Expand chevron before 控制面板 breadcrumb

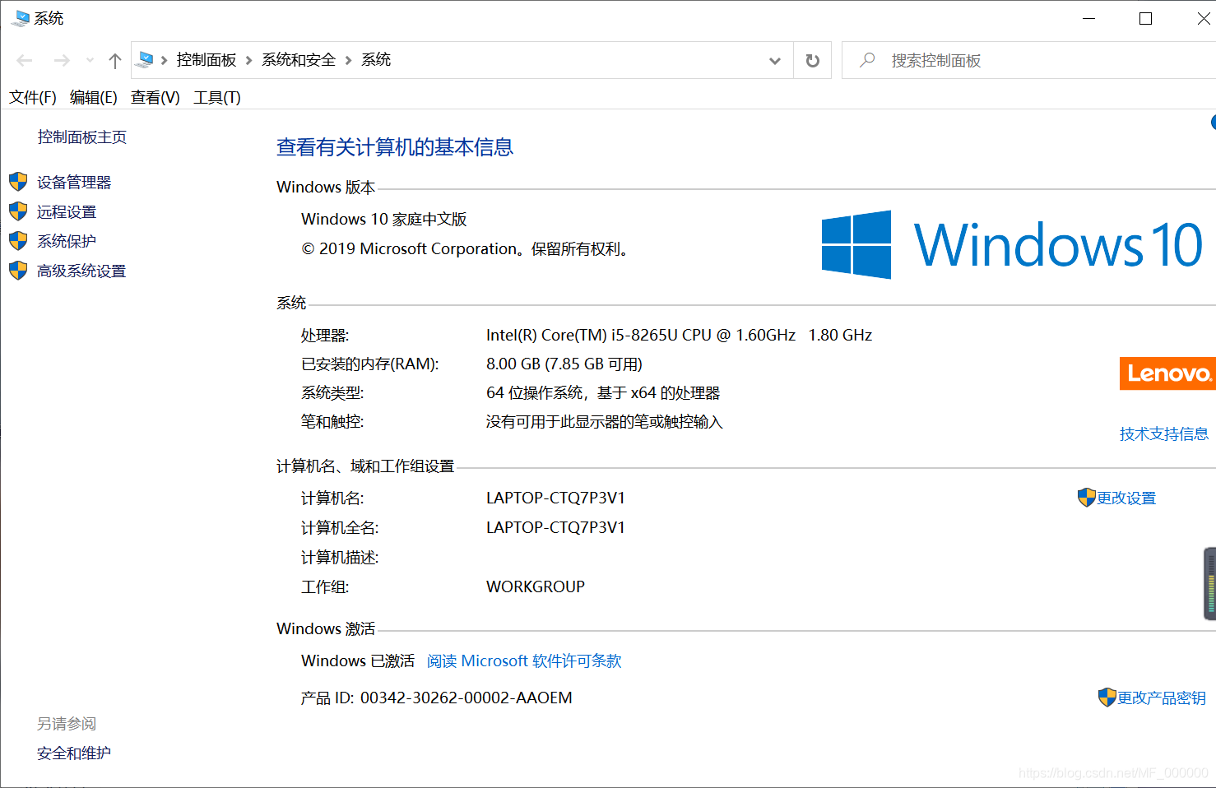[165, 60]
